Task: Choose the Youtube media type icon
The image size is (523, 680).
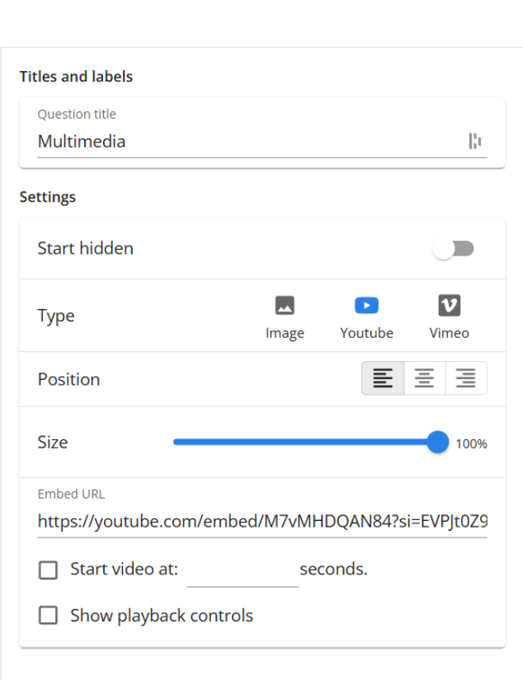Action: pyautogui.click(x=366, y=305)
